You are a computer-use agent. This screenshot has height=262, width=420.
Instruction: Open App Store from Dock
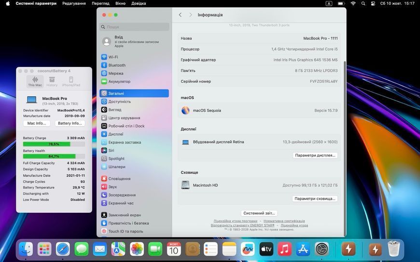point(303,249)
